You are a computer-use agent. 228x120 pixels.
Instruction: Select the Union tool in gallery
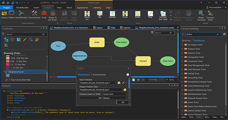coord(125,15)
